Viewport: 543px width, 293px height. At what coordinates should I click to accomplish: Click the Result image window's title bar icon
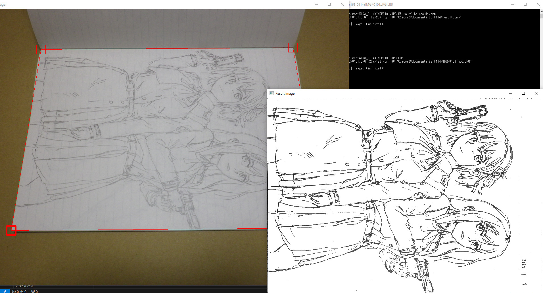pyautogui.click(x=271, y=93)
